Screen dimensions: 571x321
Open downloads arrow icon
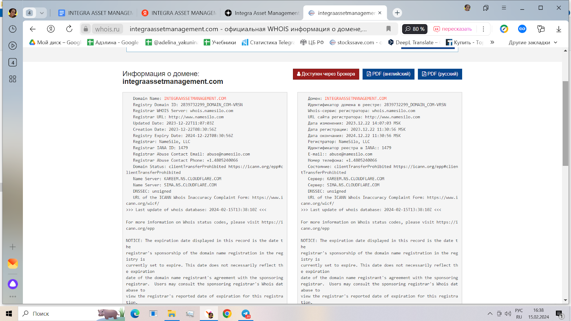pyautogui.click(x=559, y=29)
